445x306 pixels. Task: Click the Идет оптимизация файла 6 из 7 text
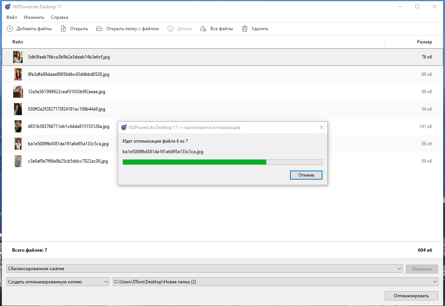coord(155,141)
